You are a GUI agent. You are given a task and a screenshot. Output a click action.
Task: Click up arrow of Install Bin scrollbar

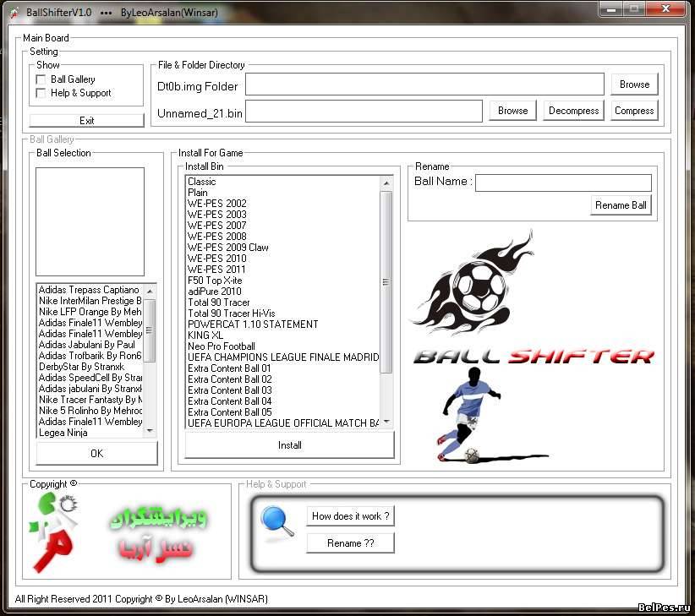386,183
